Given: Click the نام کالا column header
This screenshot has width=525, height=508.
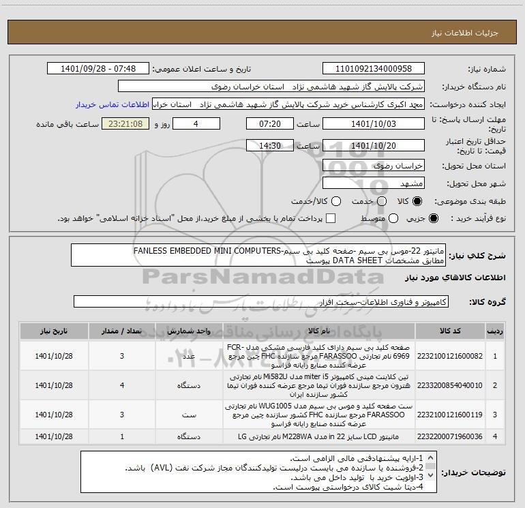Looking at the screenshot, I should click(319, 331).
